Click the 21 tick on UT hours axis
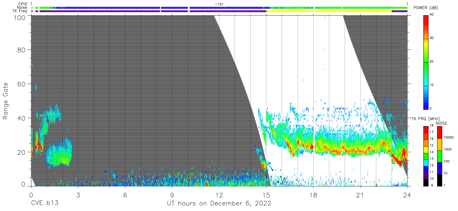The width and height of the screenshot is (458, 211). [x=360, y=195]
